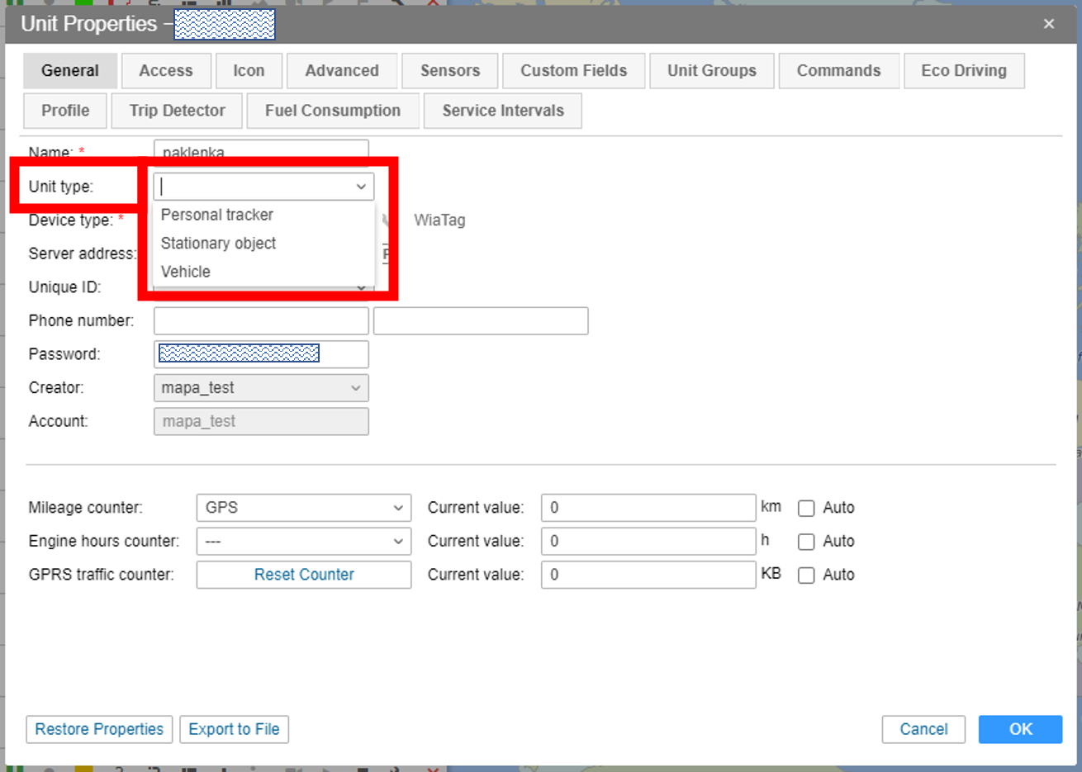Switch to the Sensors tab
Screen dimensions: 1082x772
[449, 71]
